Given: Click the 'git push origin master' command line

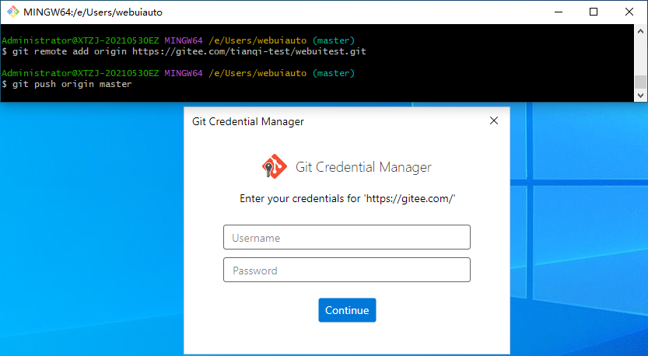Looking at the screenshot, I should (x=67, y=84).
